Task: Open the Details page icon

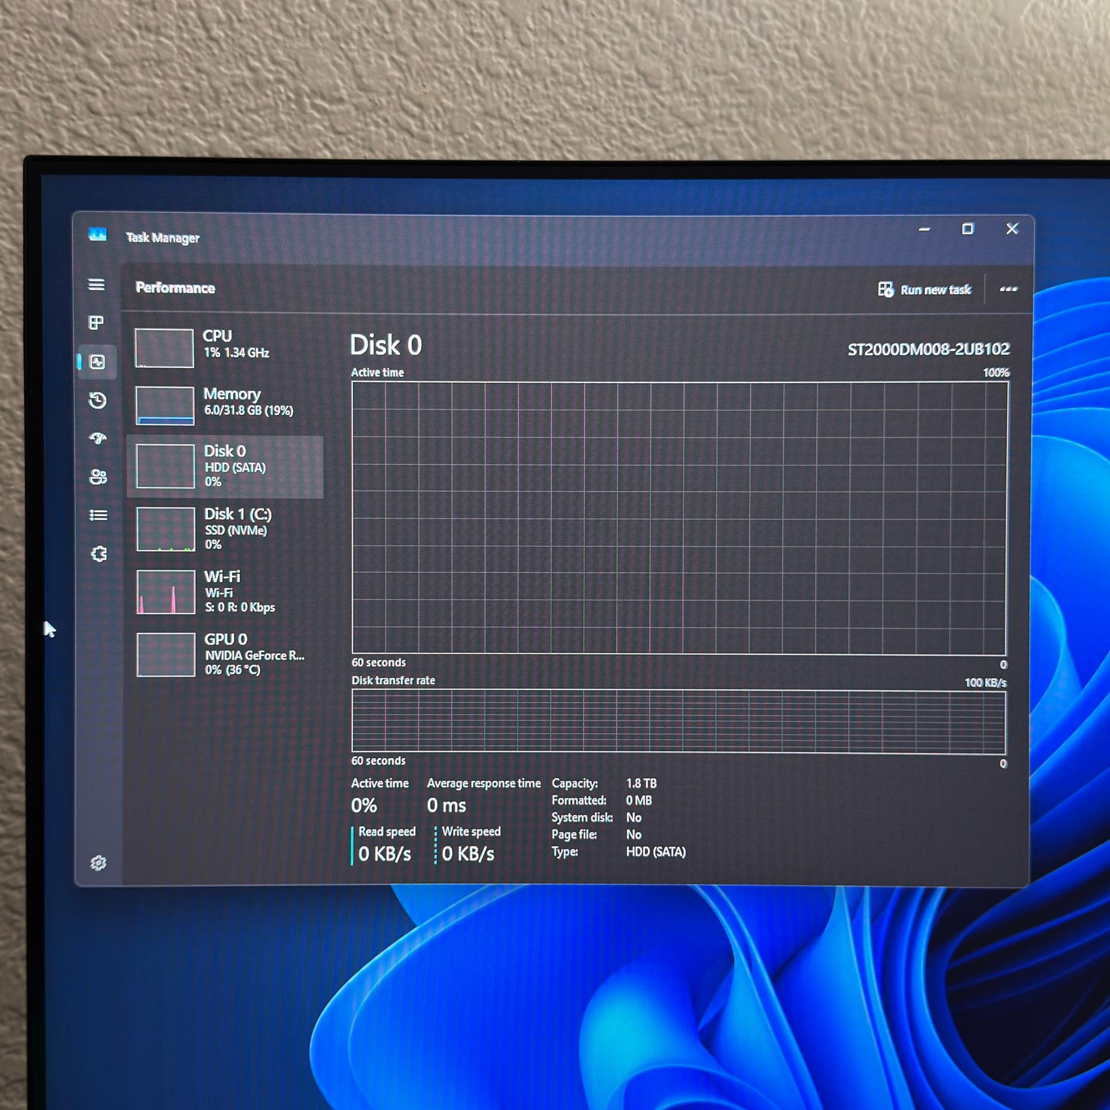Action: click(x=98, y=515)
